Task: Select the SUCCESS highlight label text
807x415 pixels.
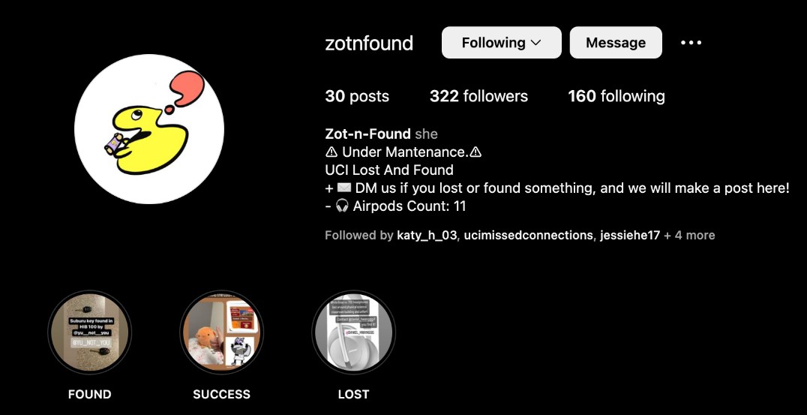Action: [221, 394]
